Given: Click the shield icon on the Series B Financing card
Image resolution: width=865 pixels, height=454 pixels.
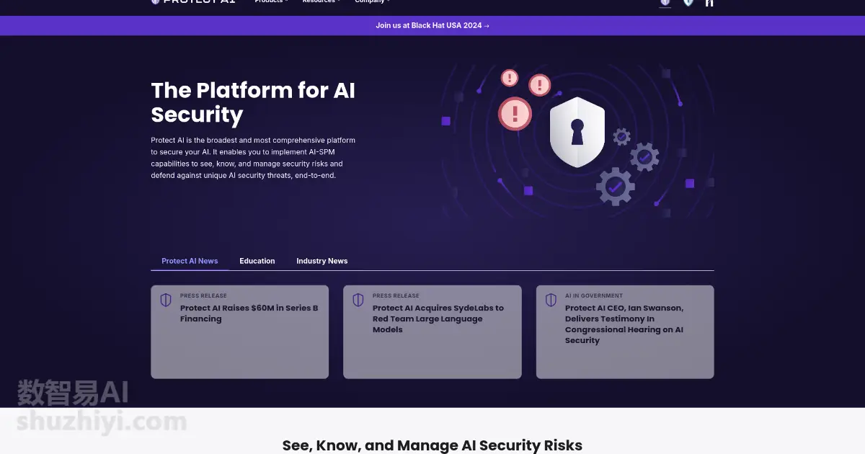Looking at the screenshot, I should [166, 300].
